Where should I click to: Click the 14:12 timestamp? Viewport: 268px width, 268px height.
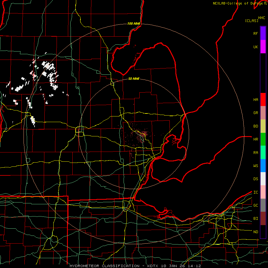point(194,266)
